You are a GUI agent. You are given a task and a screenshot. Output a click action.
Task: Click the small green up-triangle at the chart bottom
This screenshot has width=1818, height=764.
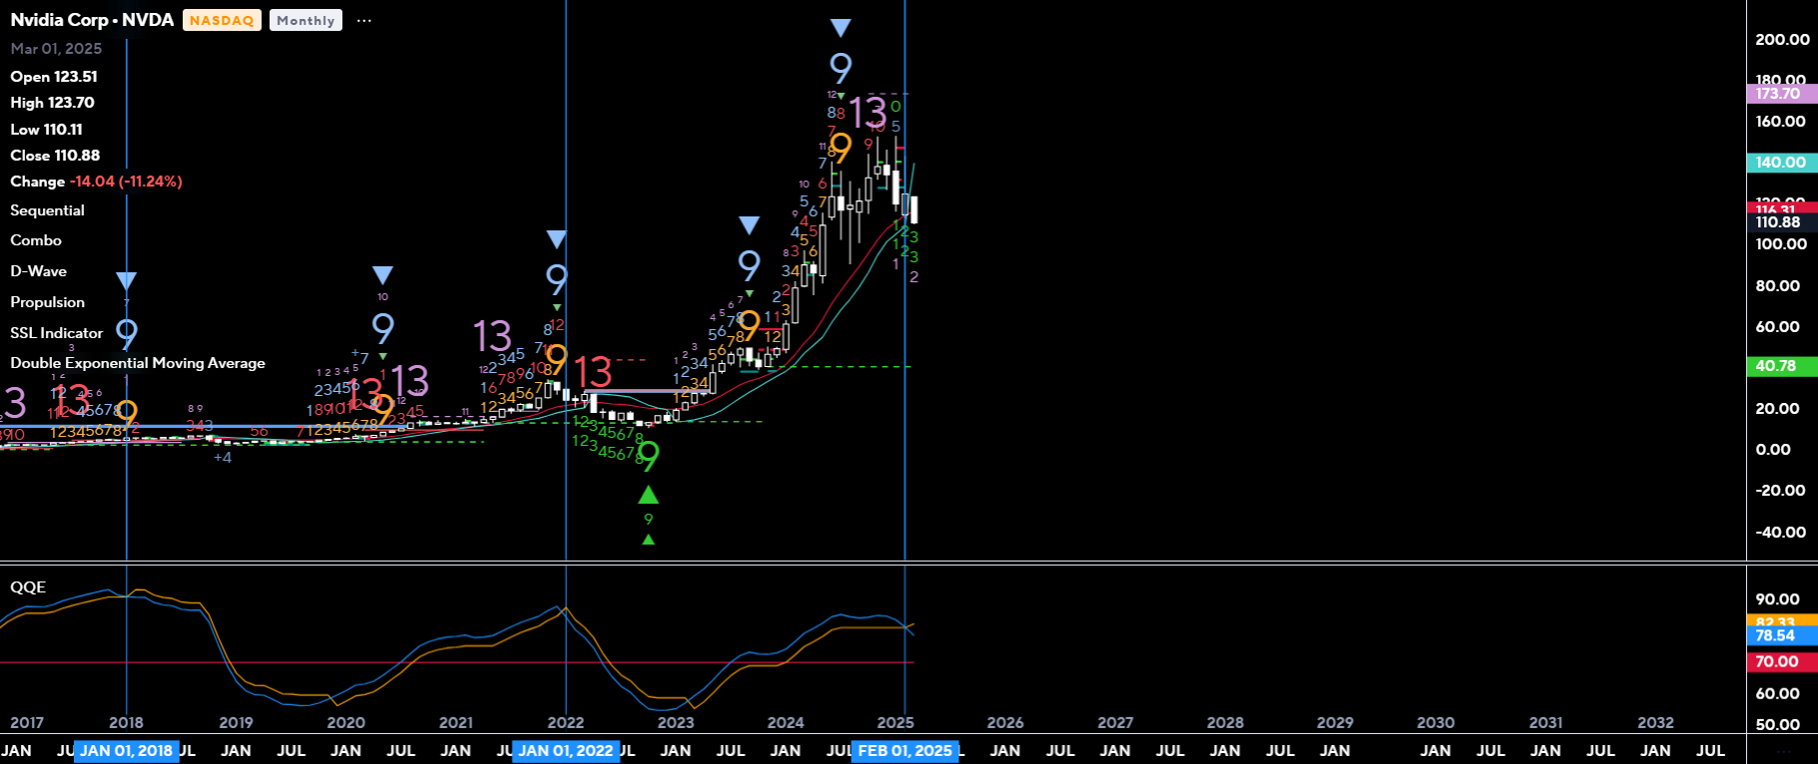649,540
